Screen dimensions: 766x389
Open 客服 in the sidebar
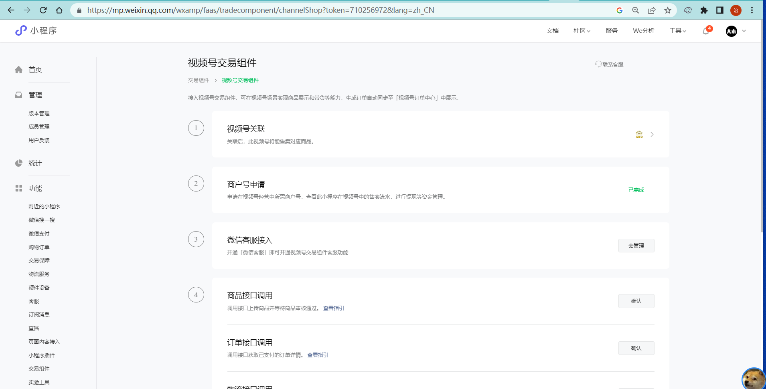coord(34,301)
